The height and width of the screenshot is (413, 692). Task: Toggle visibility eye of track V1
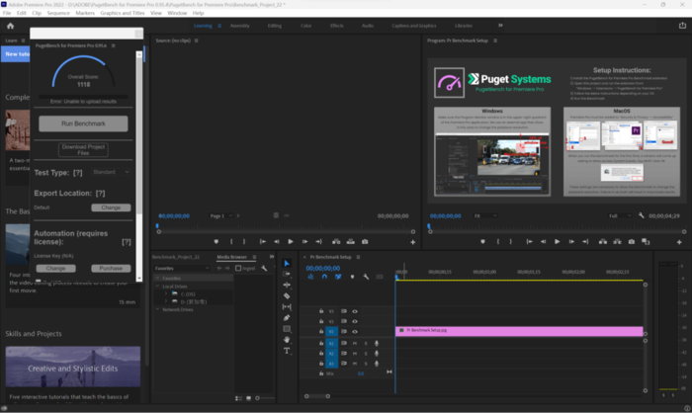355,332
